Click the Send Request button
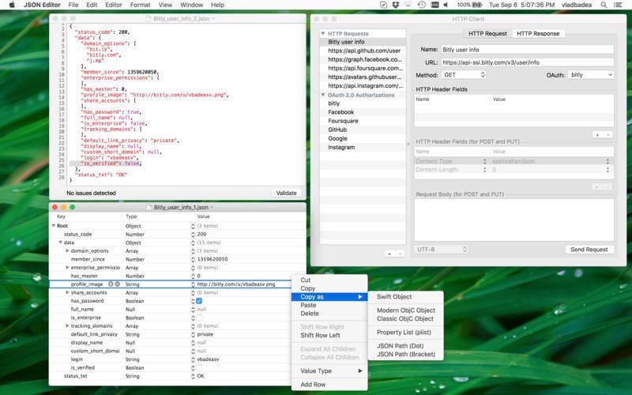 [x=589, y=250]
